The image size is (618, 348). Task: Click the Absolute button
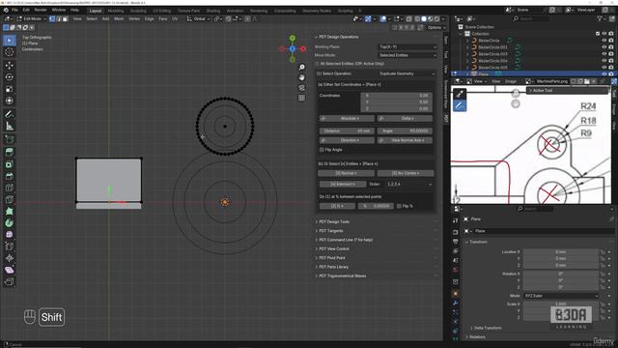pyautogui.click(x=347, y=118)
